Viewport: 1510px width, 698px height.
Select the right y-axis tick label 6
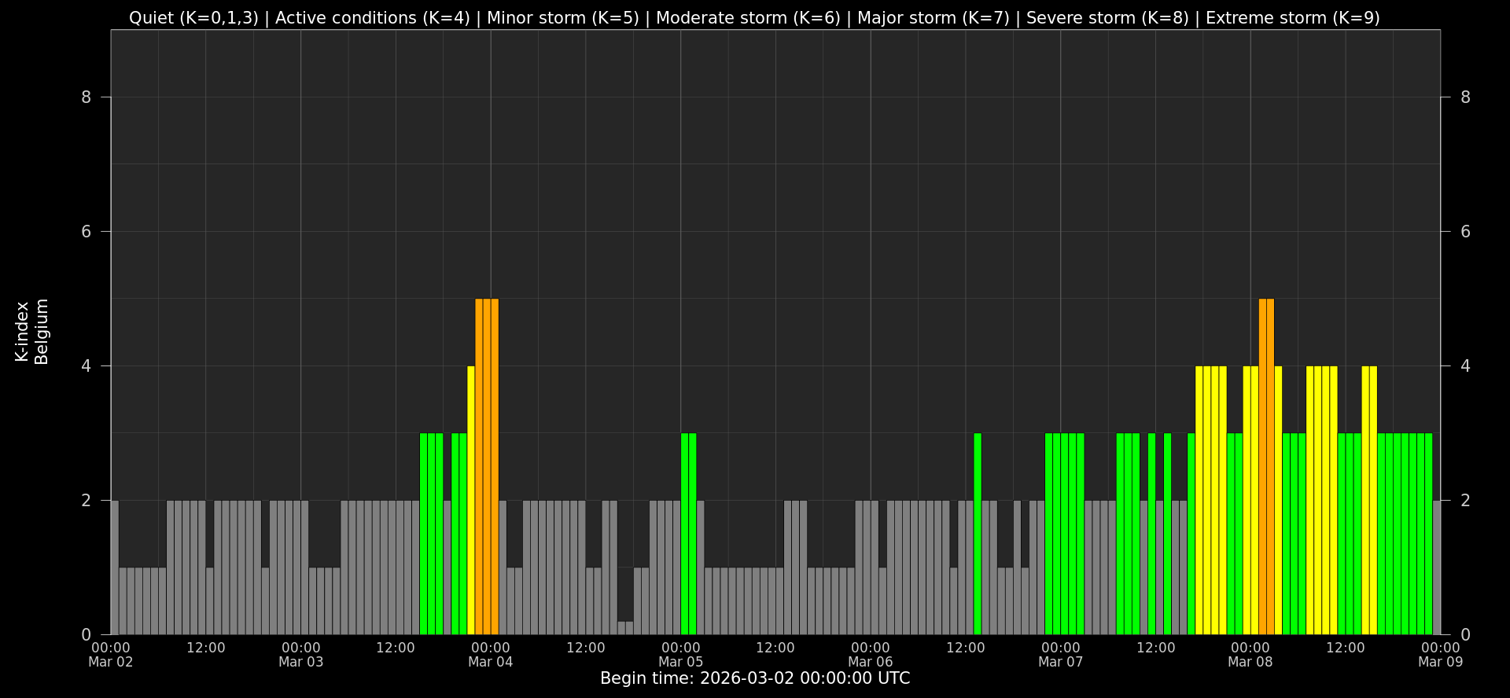1464,232
